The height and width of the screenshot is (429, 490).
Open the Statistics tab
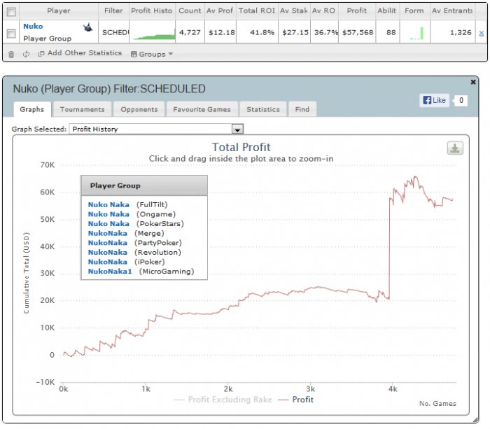[x=263, y=109]
